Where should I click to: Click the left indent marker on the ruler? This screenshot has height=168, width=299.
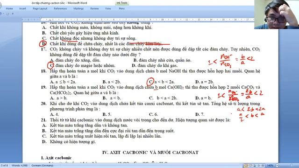click(x=50, y=21)
